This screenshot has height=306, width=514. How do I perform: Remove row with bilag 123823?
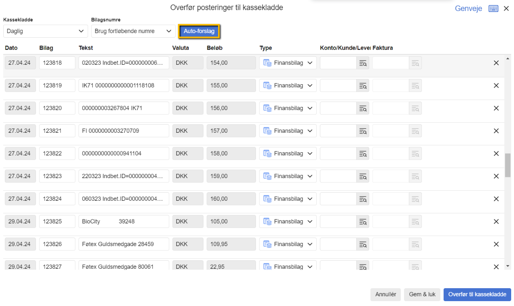coord(496,176)
